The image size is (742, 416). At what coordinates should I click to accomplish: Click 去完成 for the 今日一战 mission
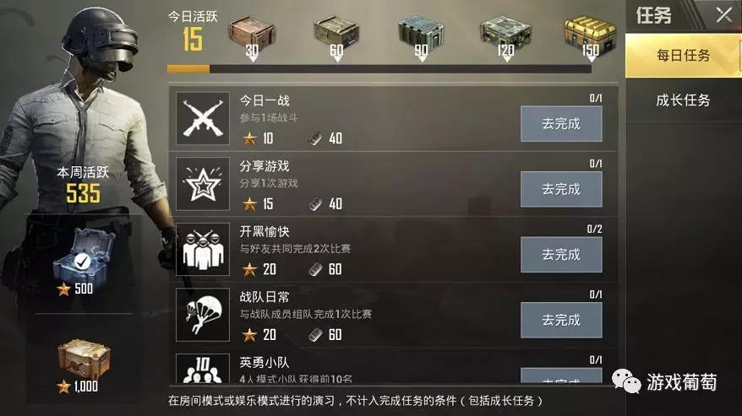point(561,124)
